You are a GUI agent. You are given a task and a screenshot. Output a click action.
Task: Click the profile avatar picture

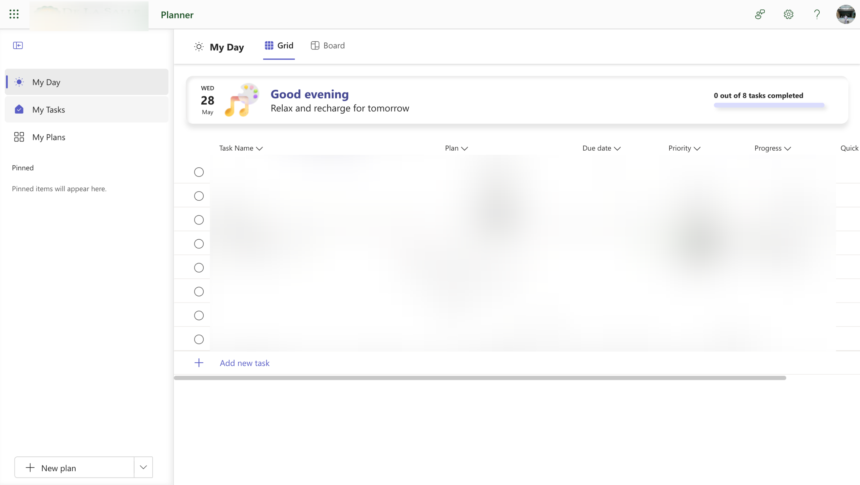click(x=846, y=14)
